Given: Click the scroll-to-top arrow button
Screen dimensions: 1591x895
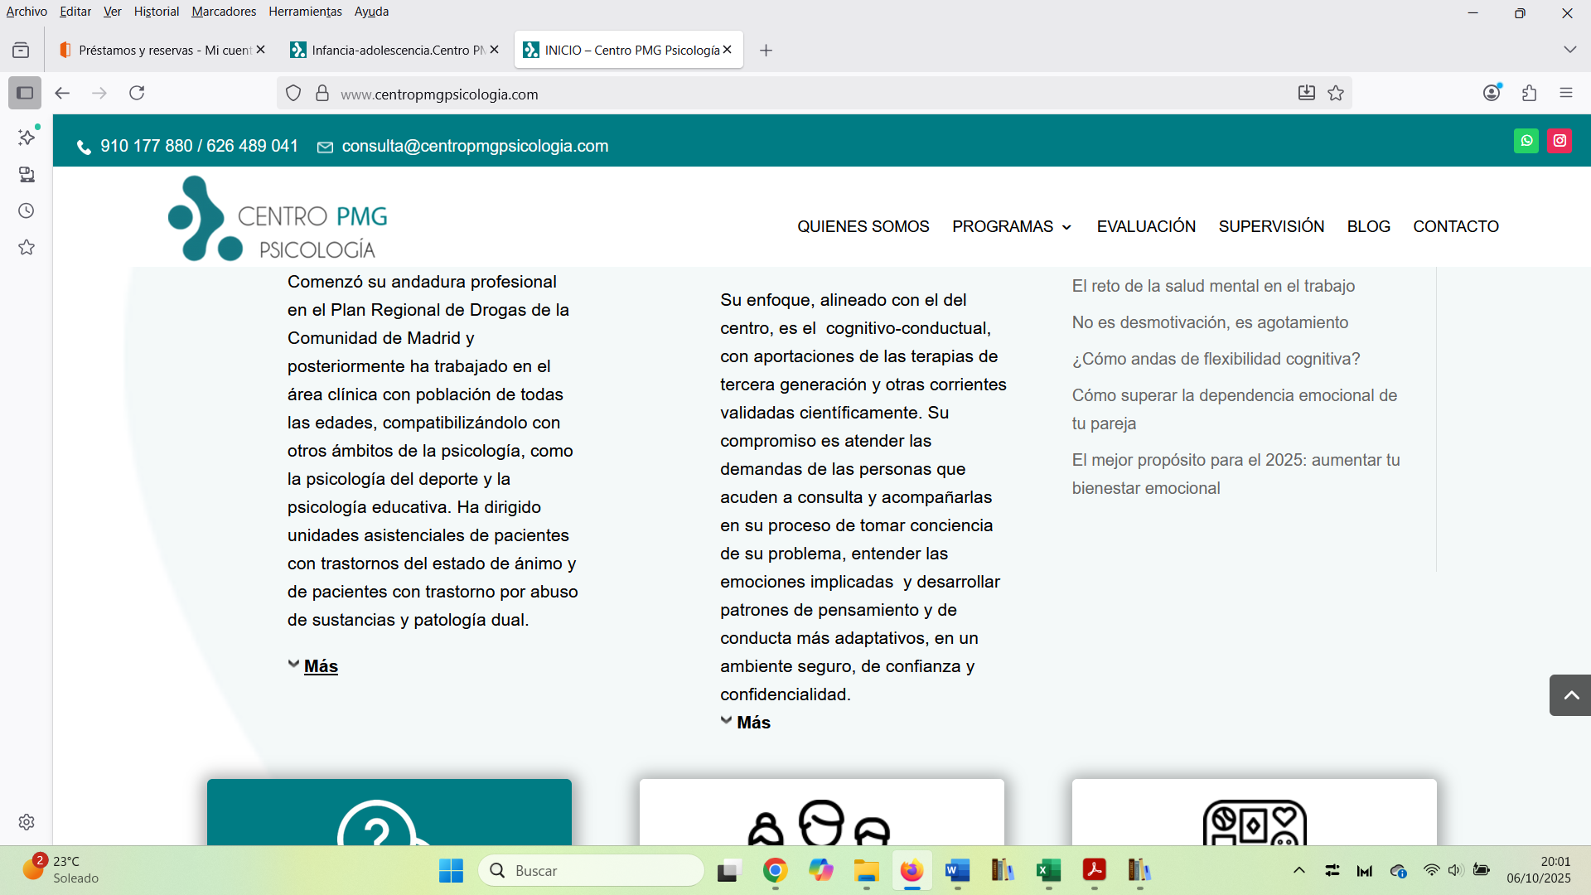Looking at the screenshot, I should [x=1570, y=695].
